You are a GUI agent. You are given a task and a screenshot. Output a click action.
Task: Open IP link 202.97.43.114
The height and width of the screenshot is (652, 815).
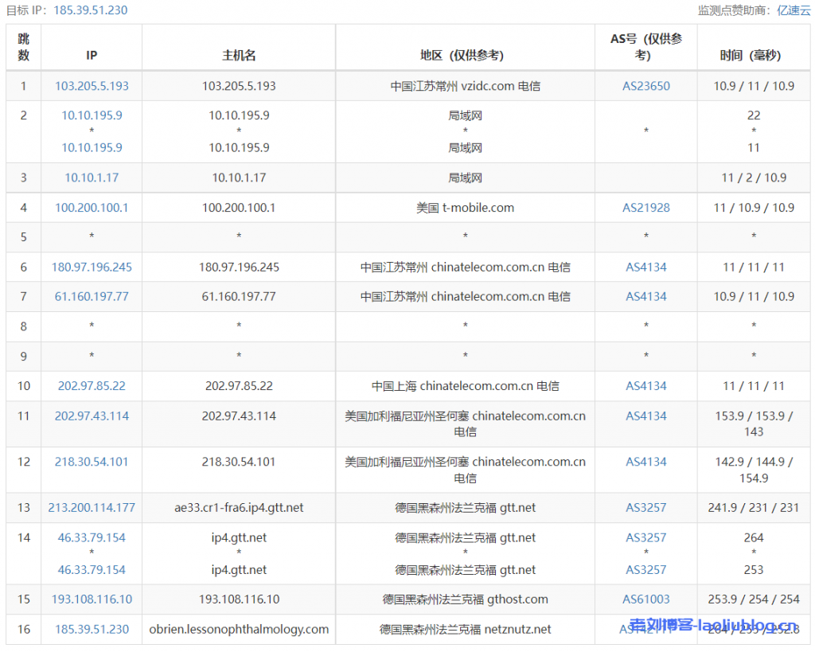click(x=92, y=416)
